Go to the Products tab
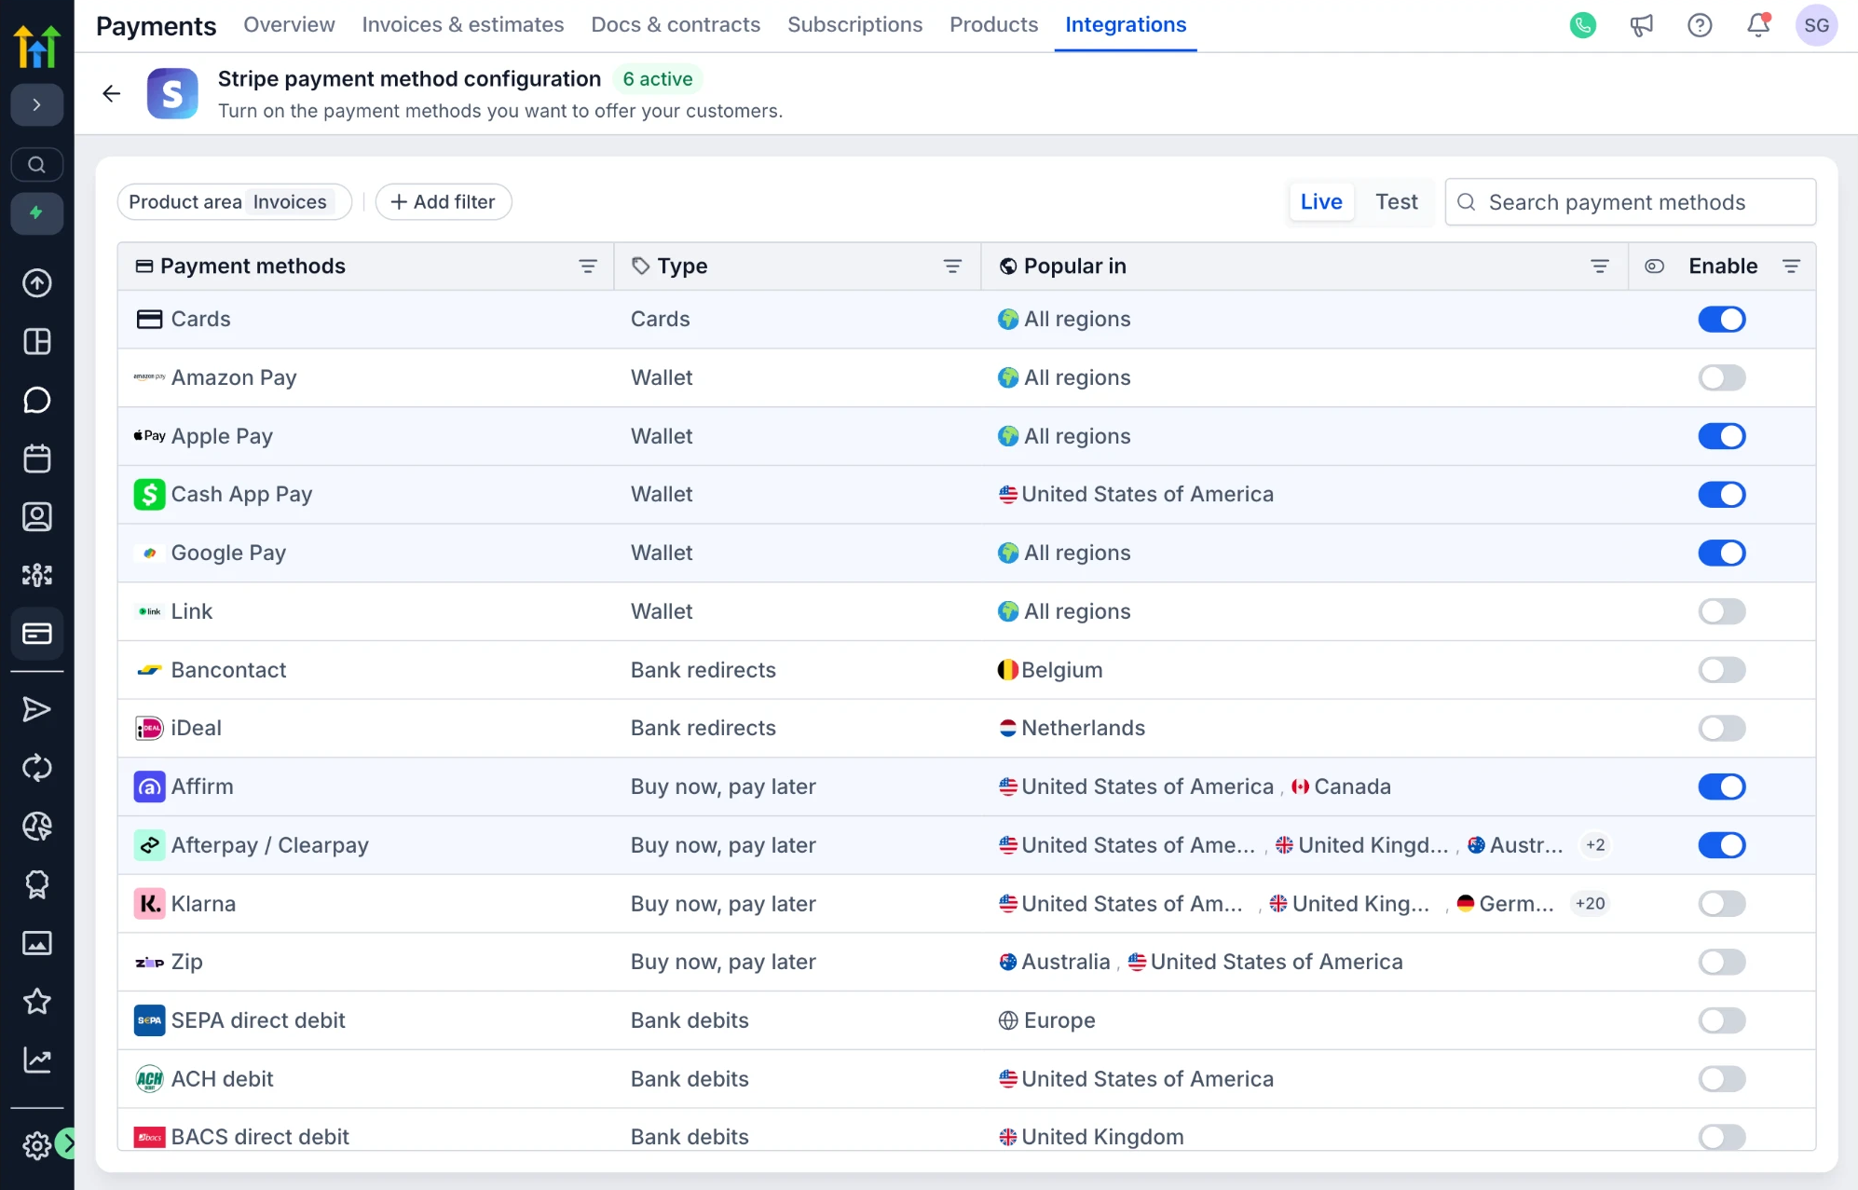1858x1190 pixels. tap(993, 25)
